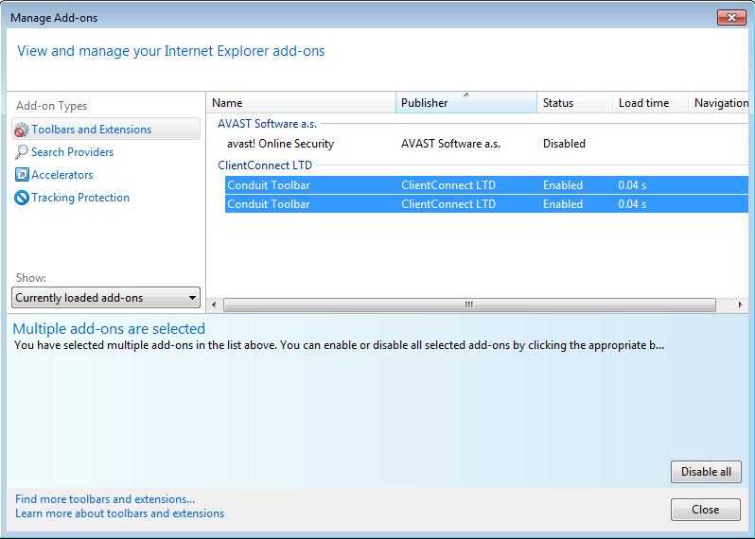Click the Disabled status of avast! Online Security

(564, 144)
